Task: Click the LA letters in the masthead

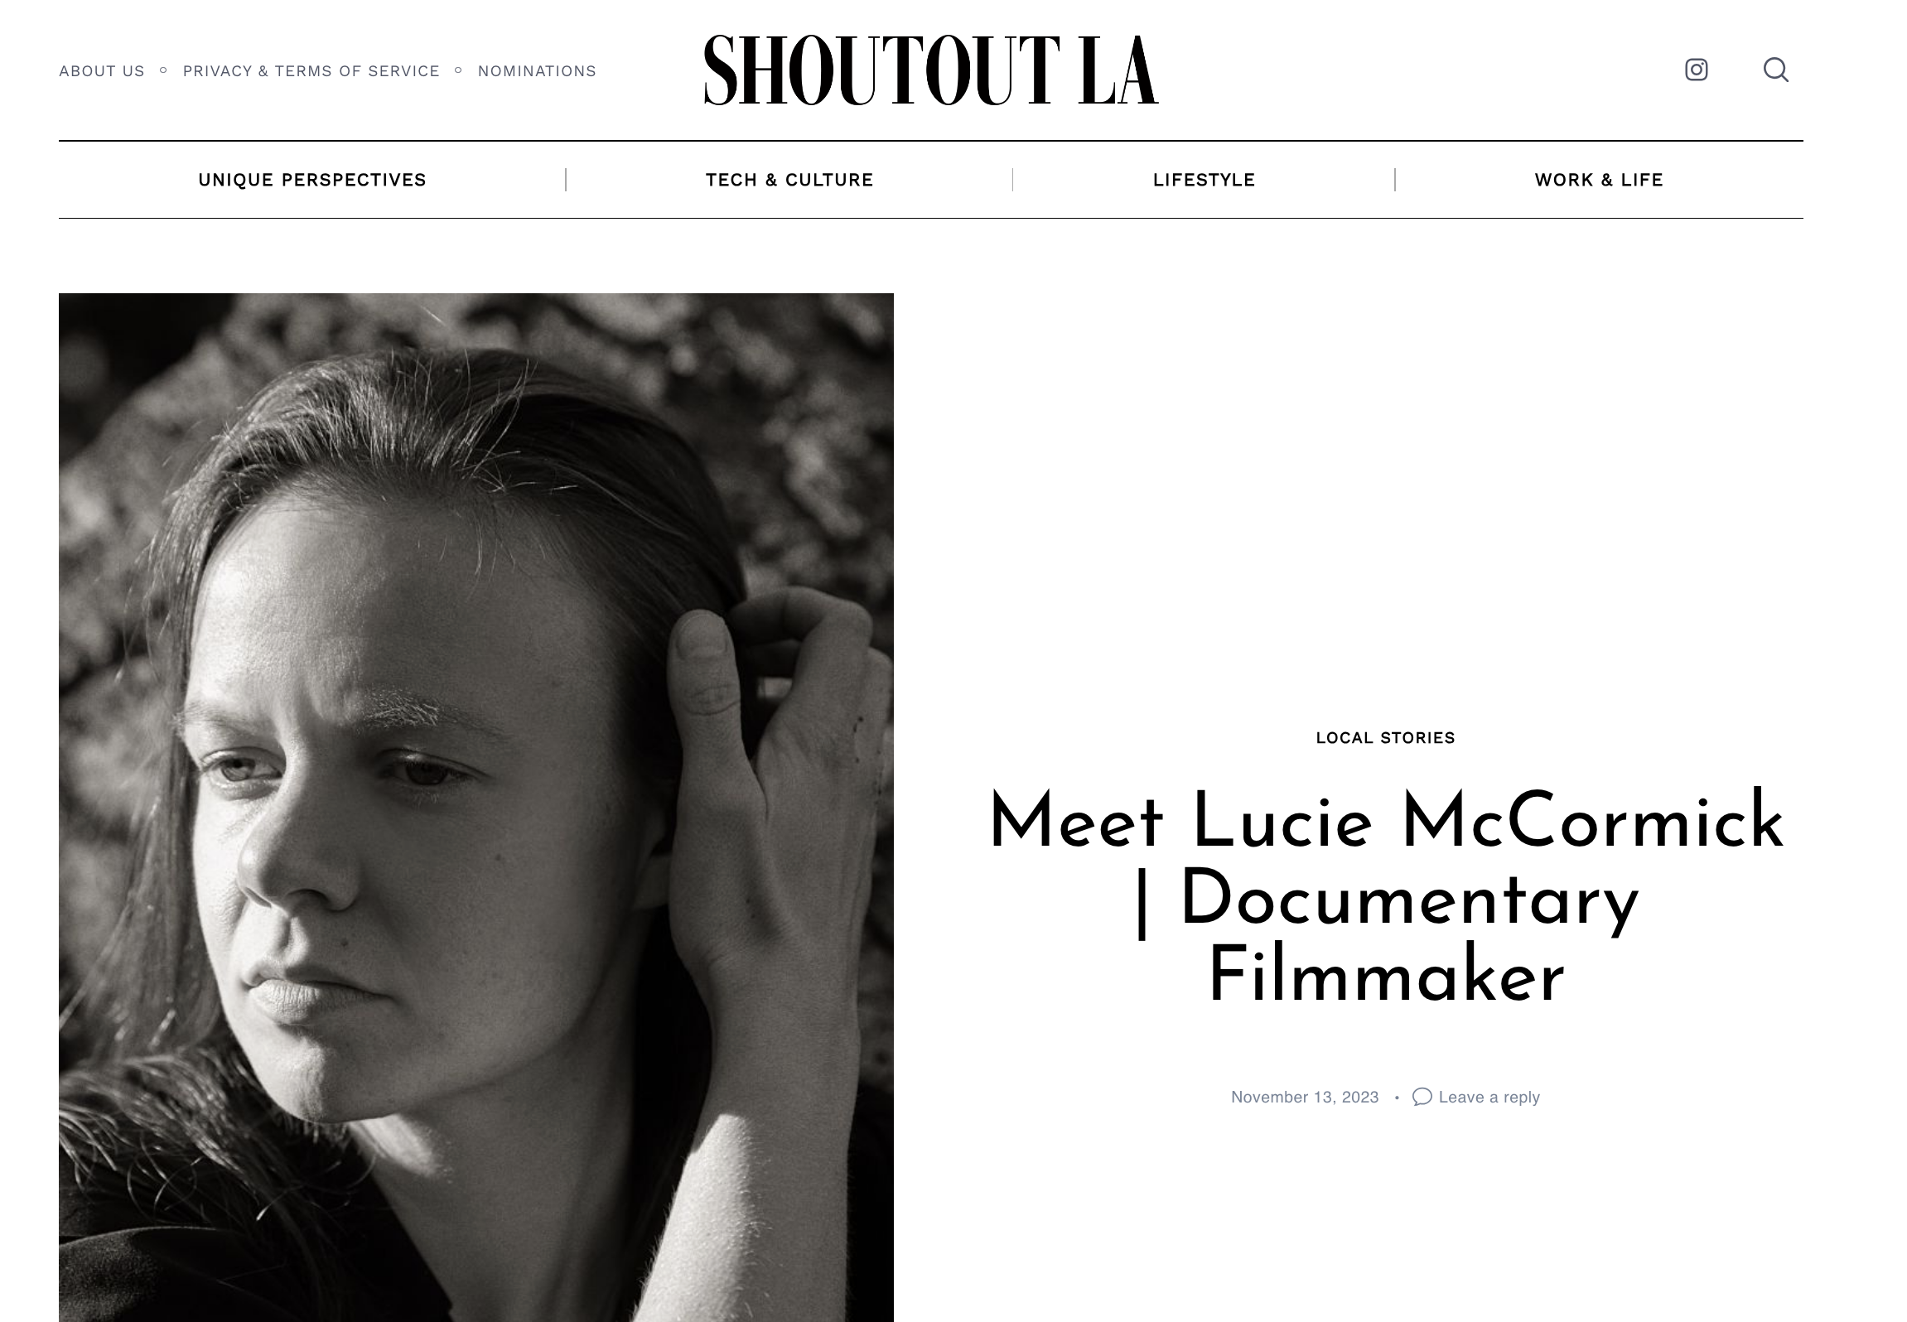Action: 1118,70
